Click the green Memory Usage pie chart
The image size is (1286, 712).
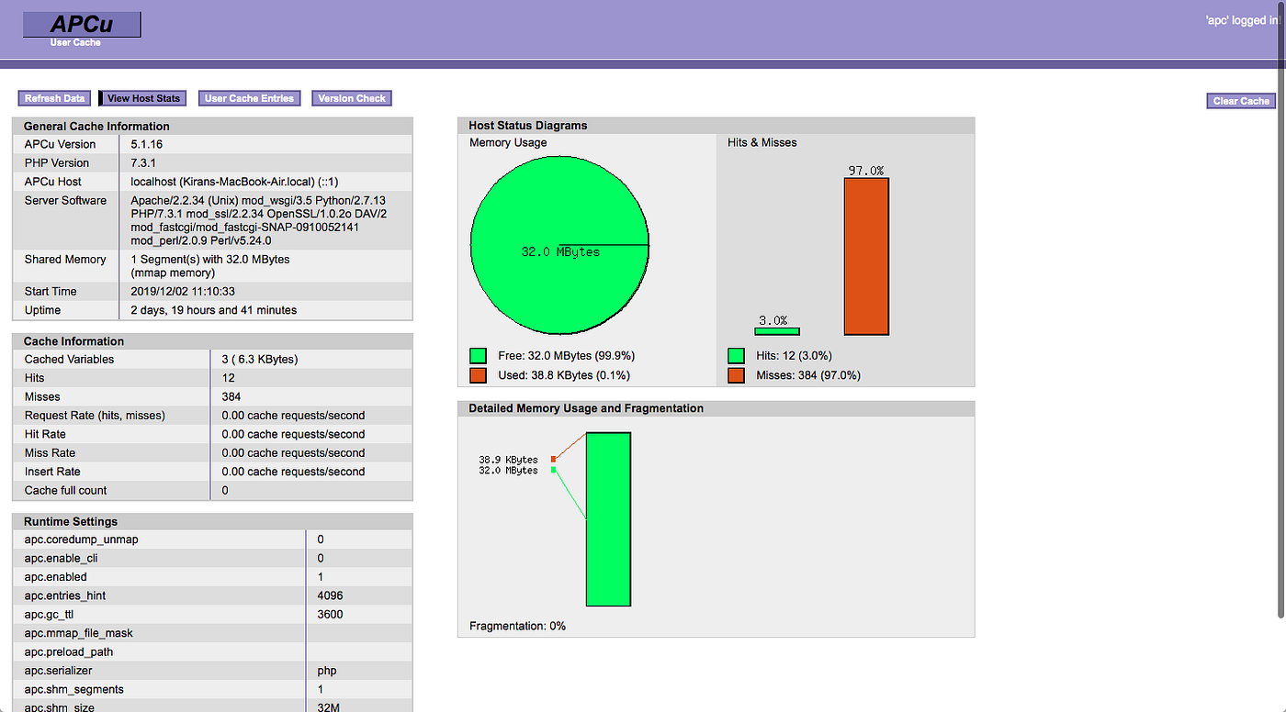(x=558, y=246)
